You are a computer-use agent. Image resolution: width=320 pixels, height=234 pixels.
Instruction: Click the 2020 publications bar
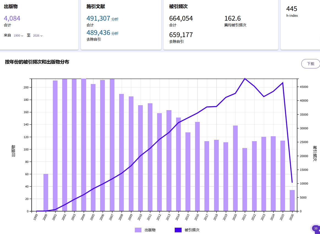[x=235, y=168]
